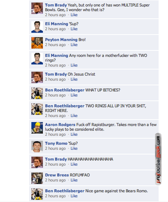This screenshot has height=202, width=168.
Task: Like Drew Brees' ROFLMFAO comment
Action: click(74, 180)
